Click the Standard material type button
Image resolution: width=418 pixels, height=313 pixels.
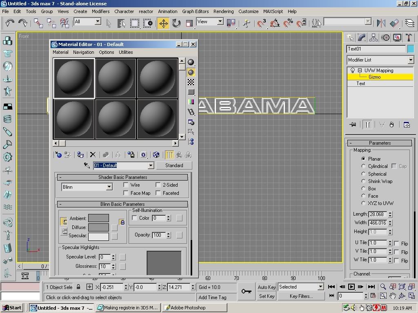(174, 165)
